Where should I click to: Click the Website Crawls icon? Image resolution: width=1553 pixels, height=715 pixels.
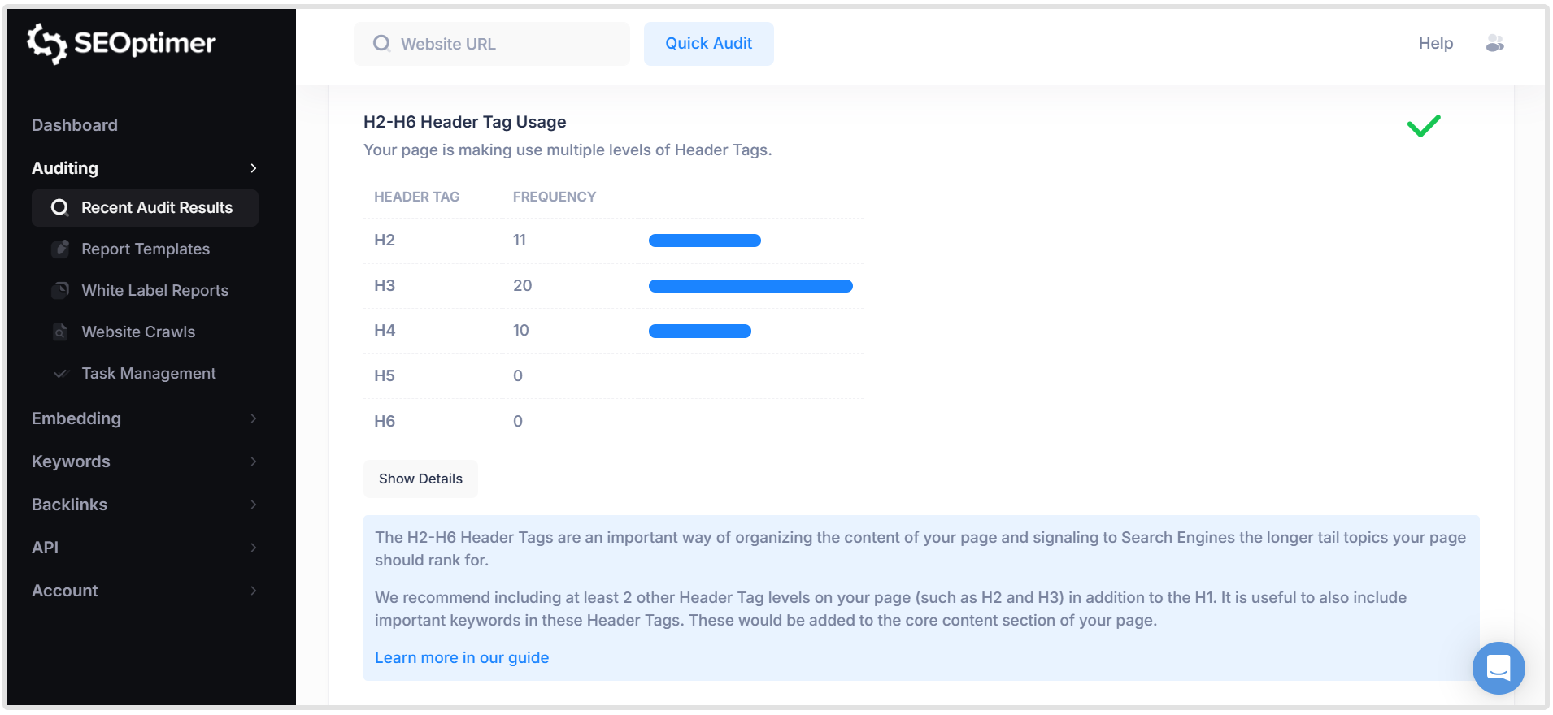(60, 331)
